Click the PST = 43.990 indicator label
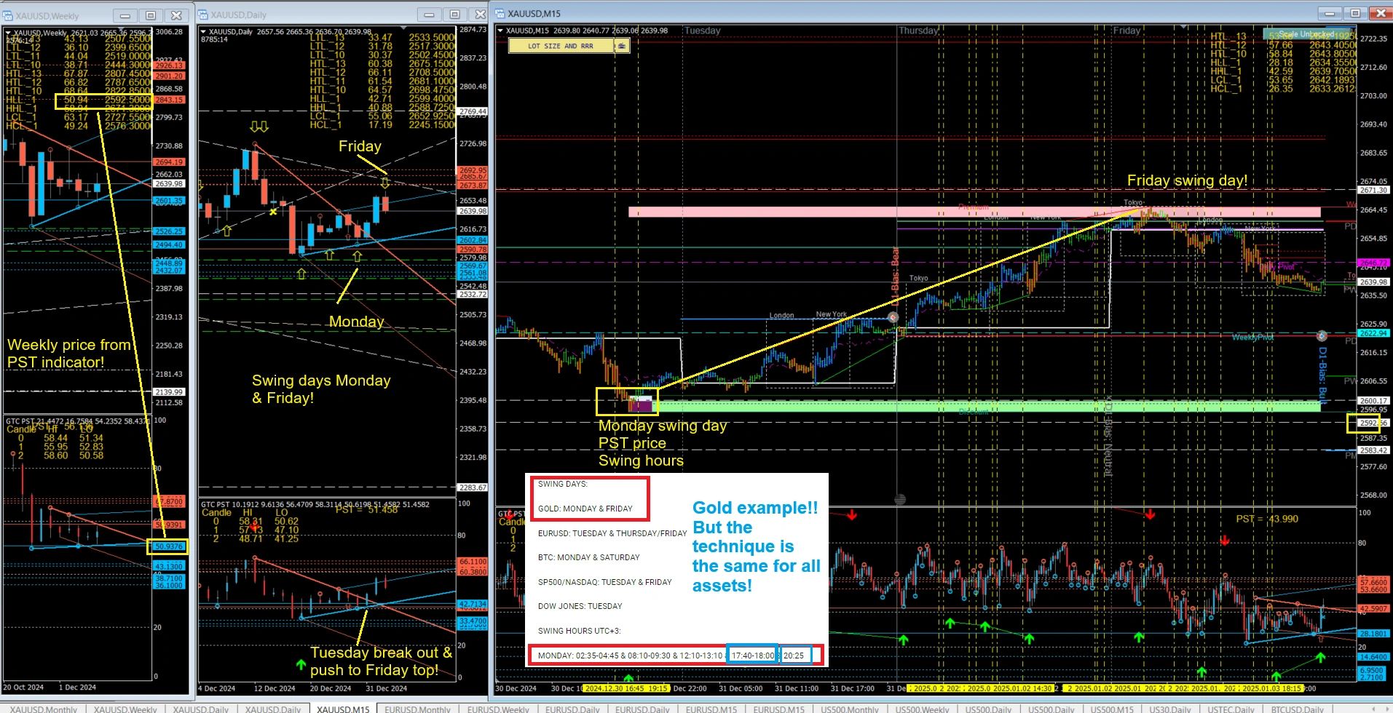This screenshot has width=1393, height=713. [x=1267, y=519]
